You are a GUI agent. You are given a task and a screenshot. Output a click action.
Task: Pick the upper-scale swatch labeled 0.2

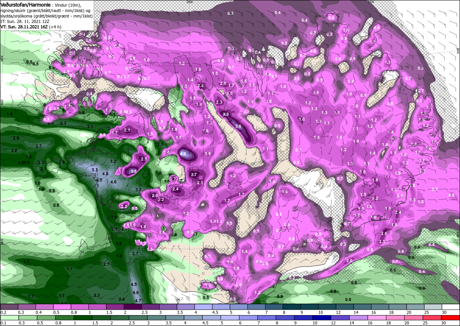pos(9,307)
